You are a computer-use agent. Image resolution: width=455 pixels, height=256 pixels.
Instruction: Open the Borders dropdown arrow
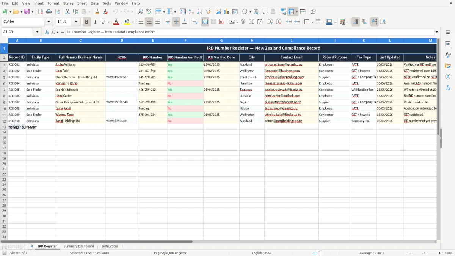(x=312, y=22)
